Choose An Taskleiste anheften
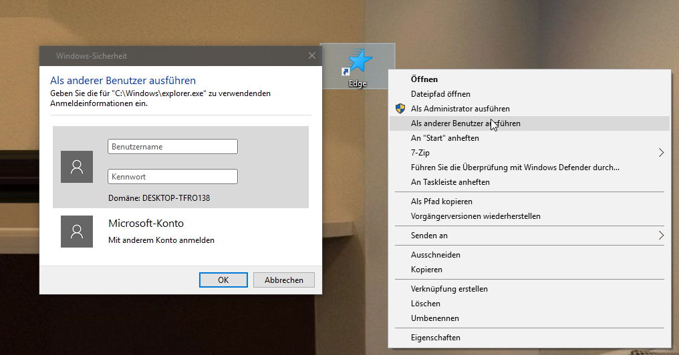Image resolution: width=679 pixels, height=355 pixels. 529,182
